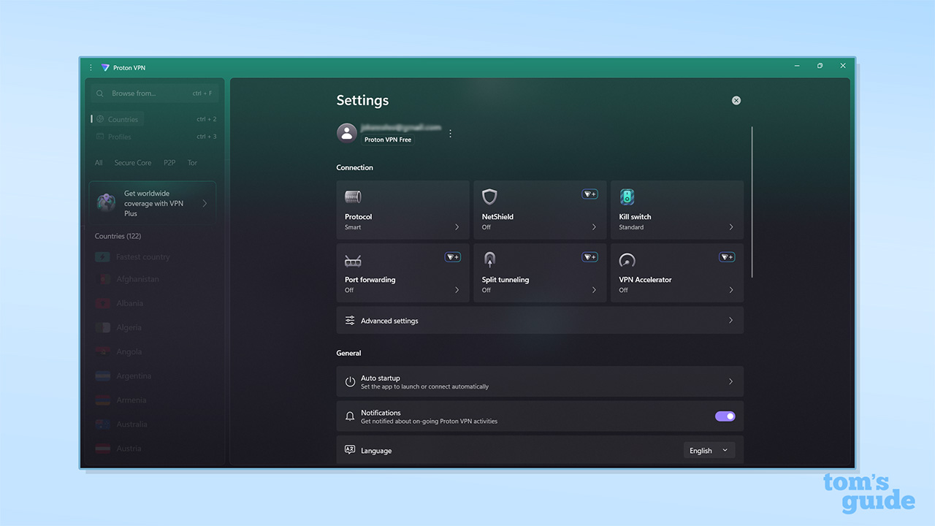
Task: Click the Split tunneling Plus upgrade badge
Action: [x=589, y=257]
